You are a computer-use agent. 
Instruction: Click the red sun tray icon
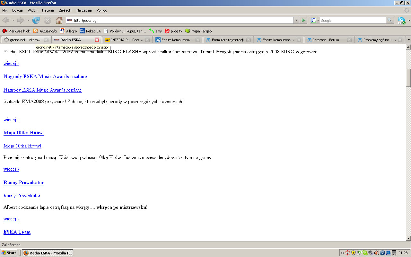(347, 253)
